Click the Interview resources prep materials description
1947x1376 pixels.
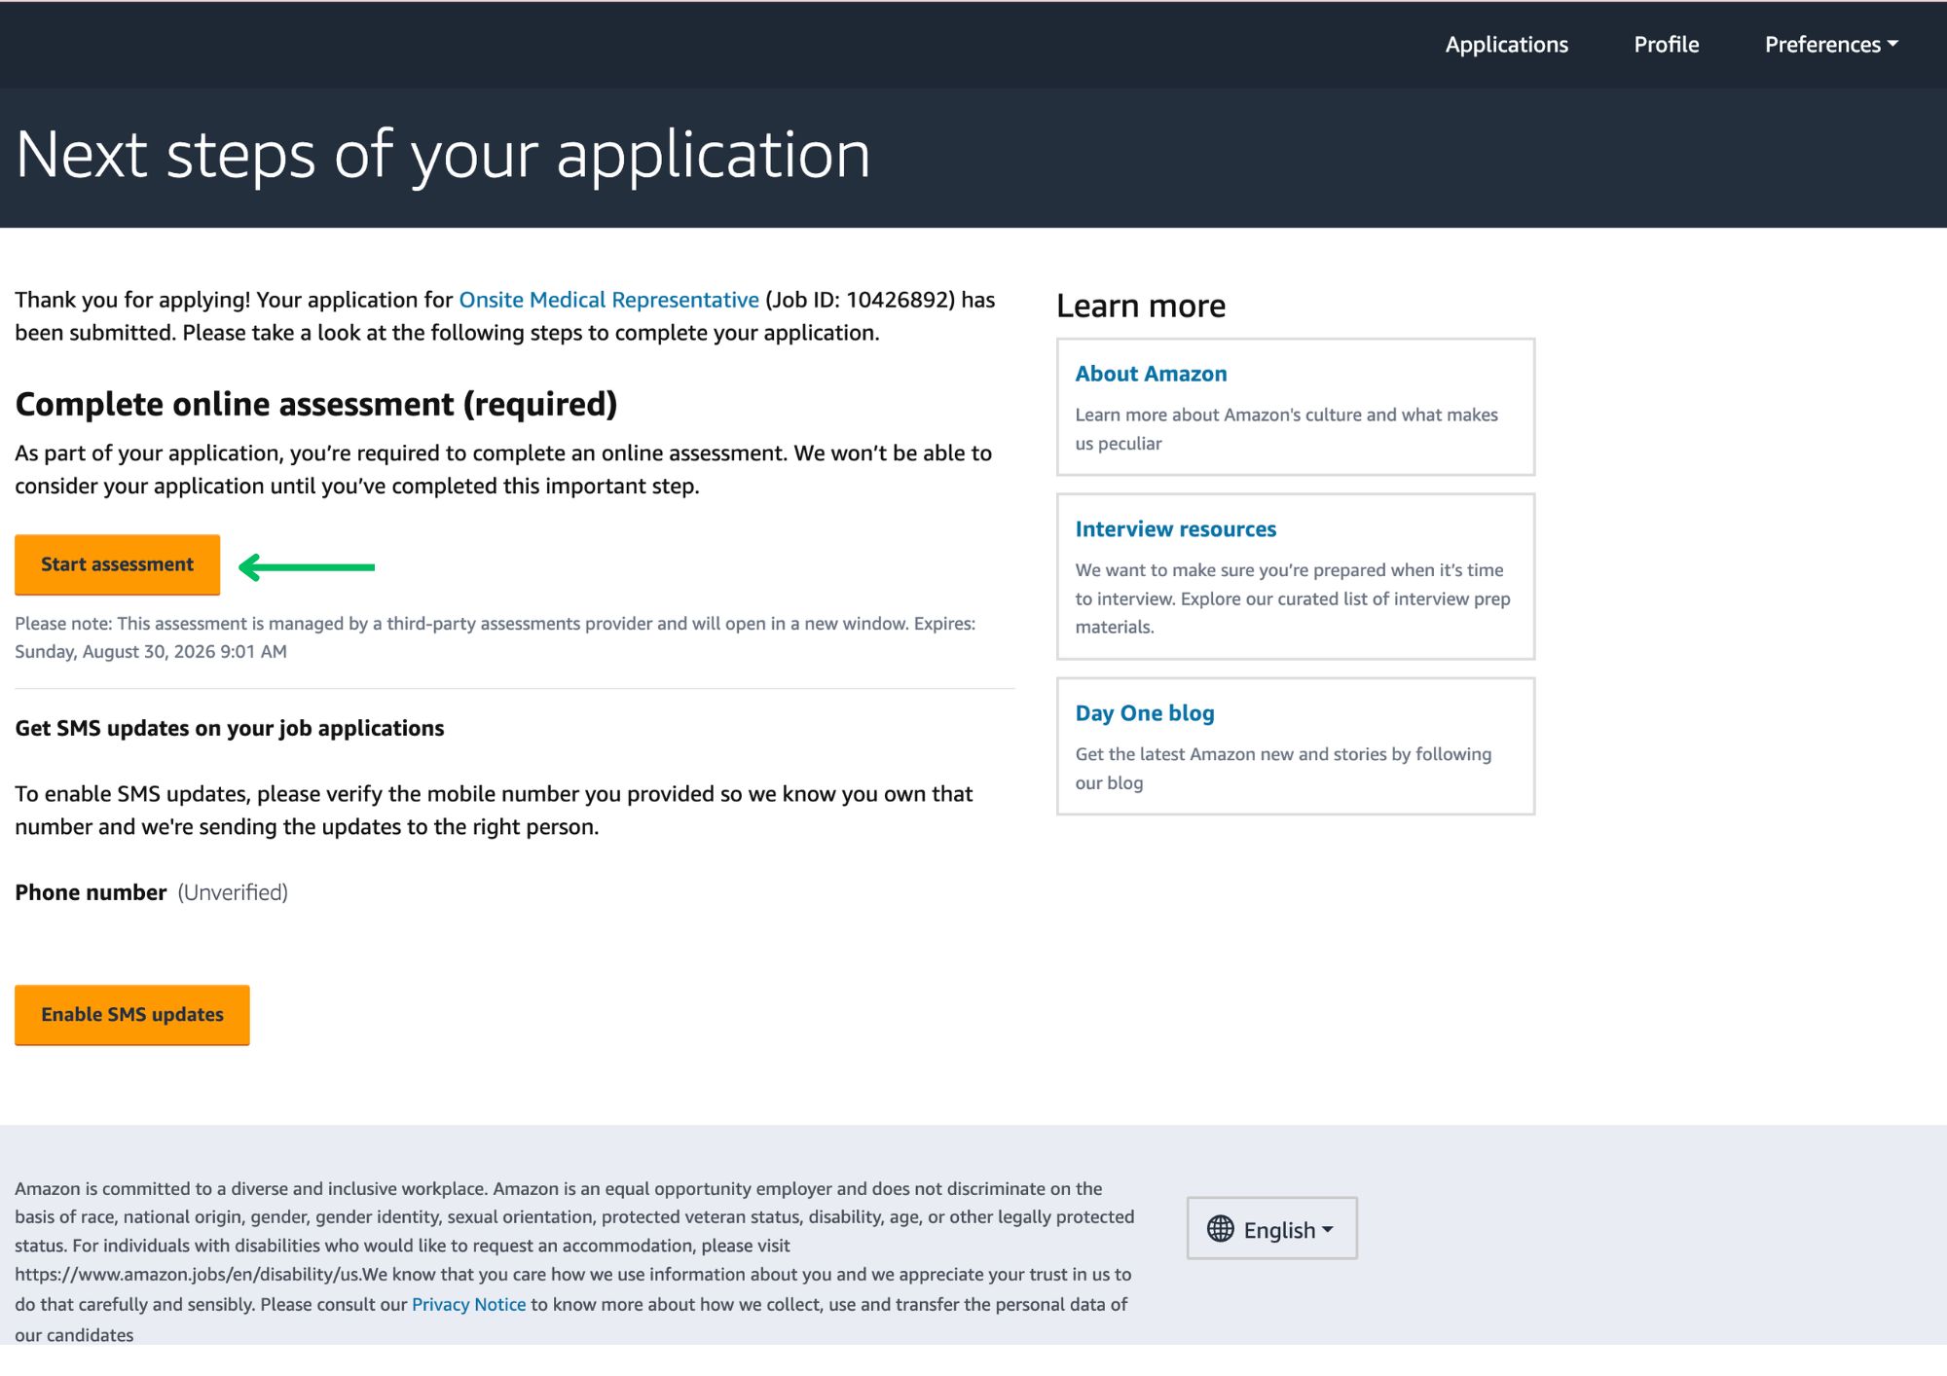click(x=1293, y=598)
